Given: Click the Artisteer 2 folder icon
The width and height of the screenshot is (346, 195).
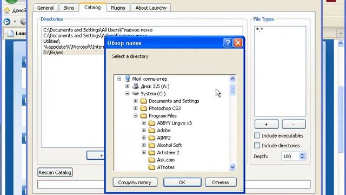Looking at the screenshot, I should click(x=152, y=153).
